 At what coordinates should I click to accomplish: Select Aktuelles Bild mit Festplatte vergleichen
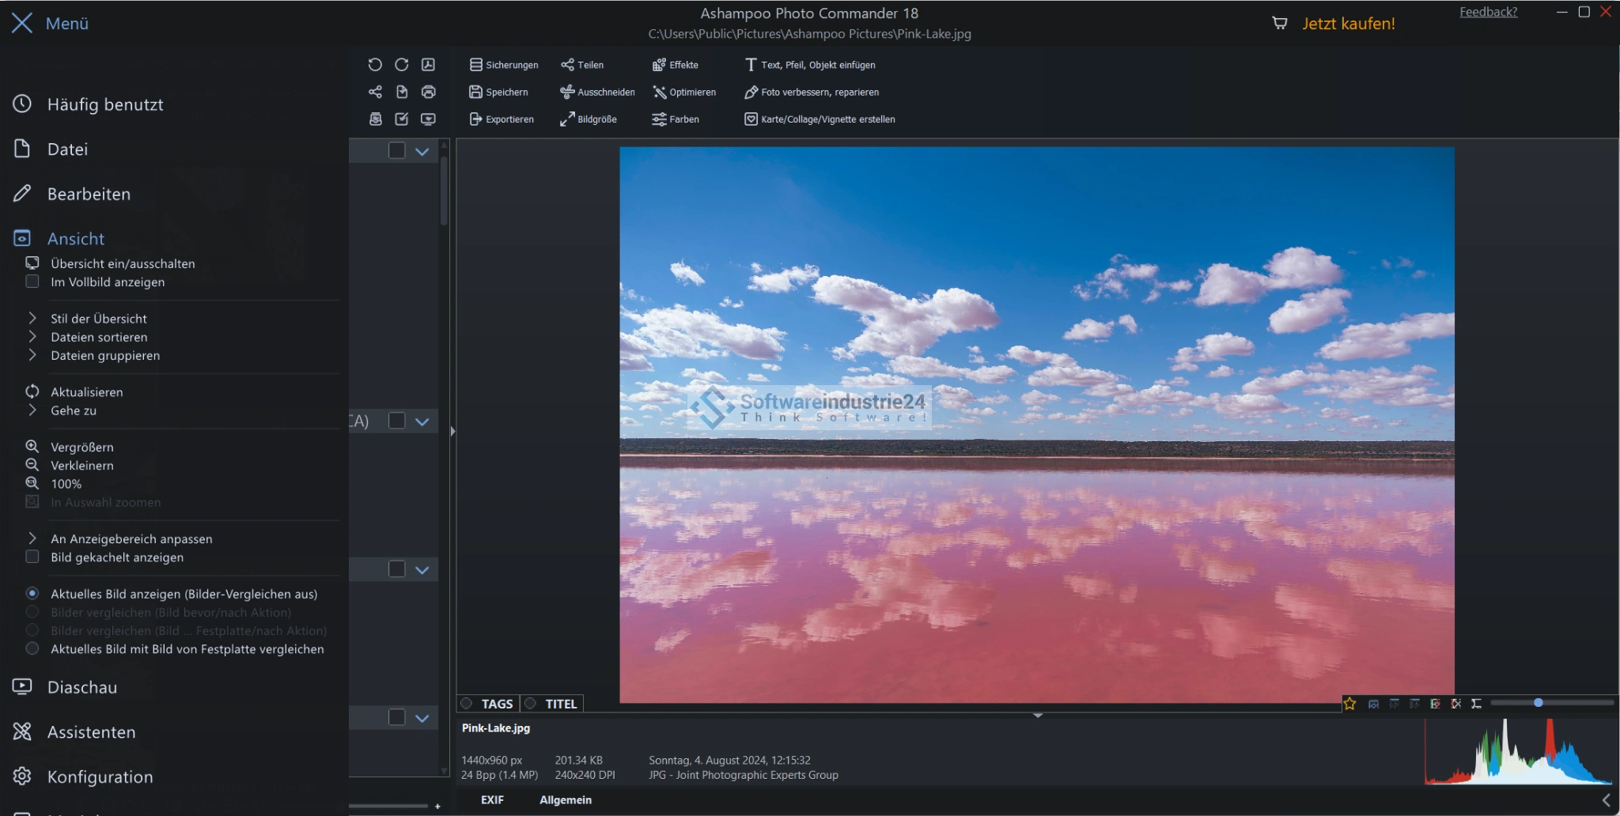(32, 649)
